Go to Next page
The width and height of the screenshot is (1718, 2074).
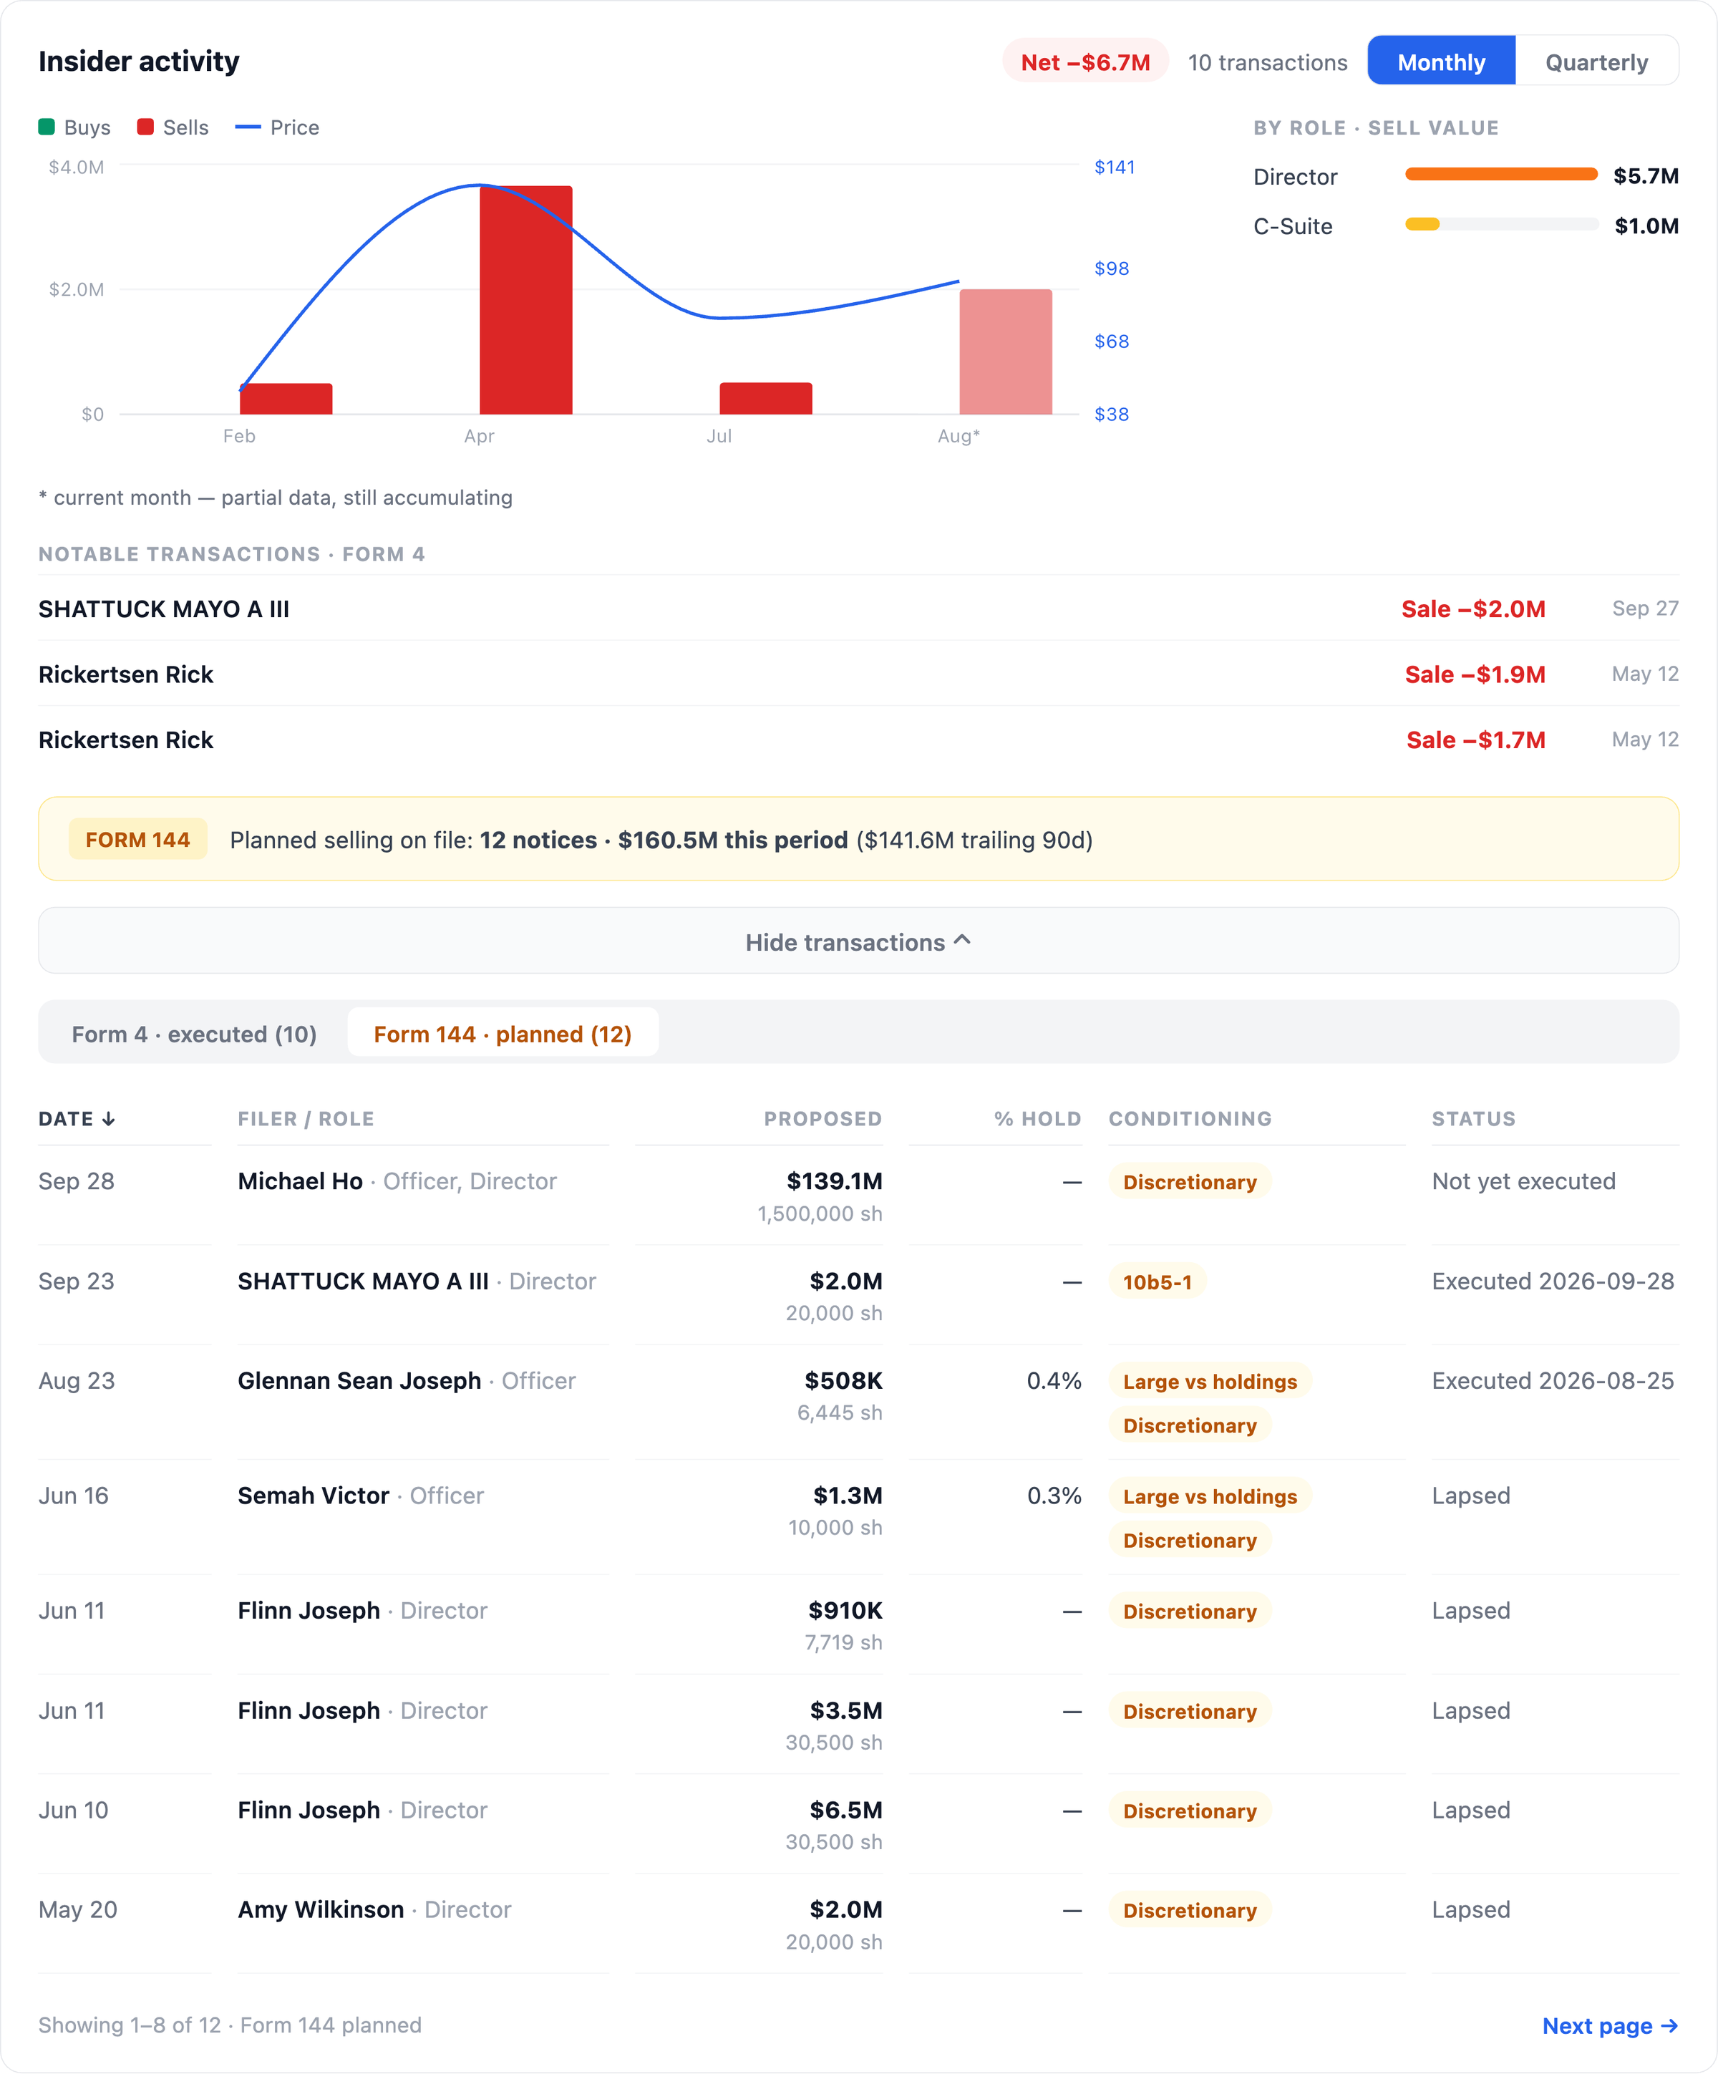(1609, 2025)
